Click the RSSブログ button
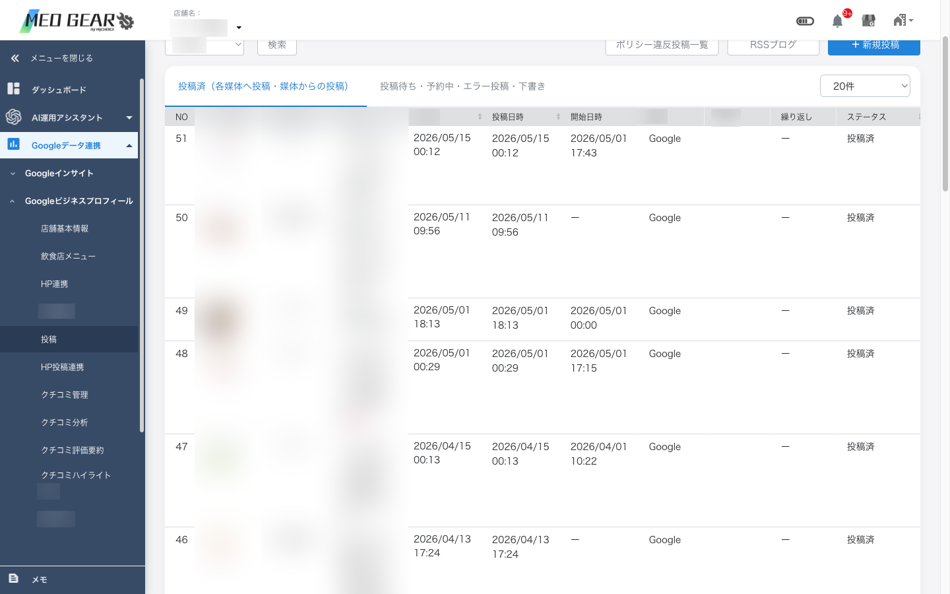This screenshot has width=950, height=594. click(773, 45)
